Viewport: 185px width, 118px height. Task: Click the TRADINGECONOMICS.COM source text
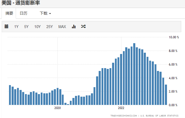pos(124,116)
